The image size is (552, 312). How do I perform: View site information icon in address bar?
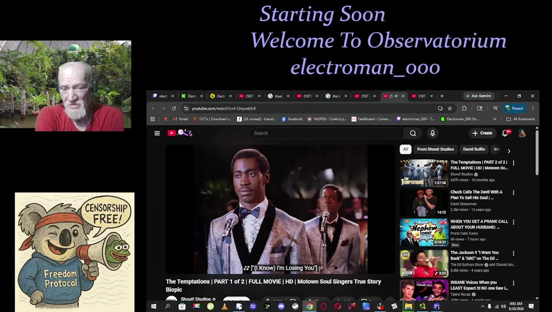186,108
